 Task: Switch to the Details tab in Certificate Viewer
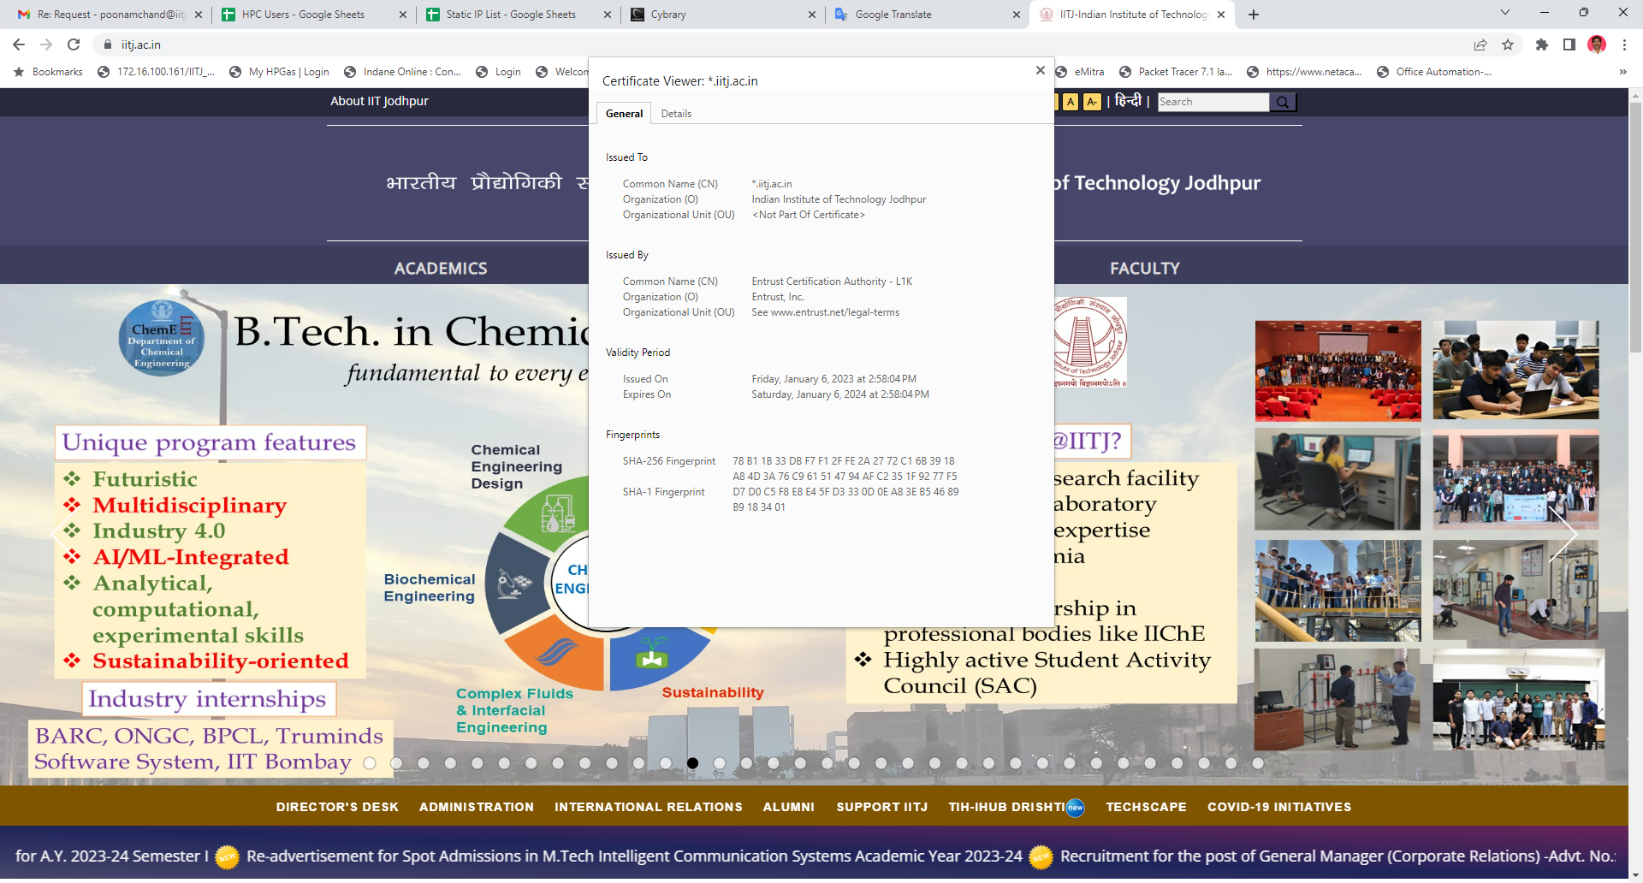[x=676, y=114]
